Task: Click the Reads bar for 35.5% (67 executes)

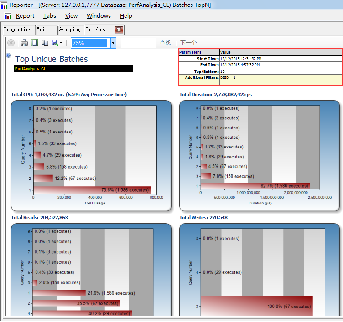Action: pyautogui.click(x=76, y=303)
